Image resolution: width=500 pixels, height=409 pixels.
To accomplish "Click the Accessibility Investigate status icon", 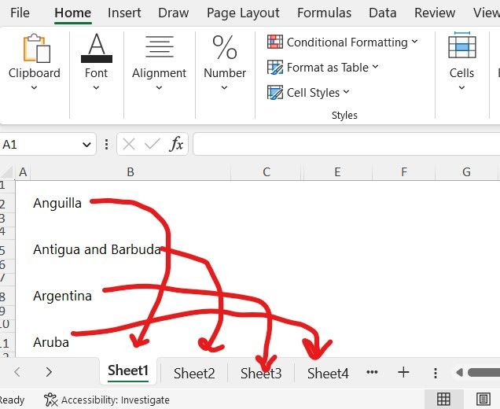I will 50,400.
